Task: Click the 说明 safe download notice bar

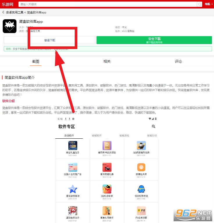Action: point(108,49)
